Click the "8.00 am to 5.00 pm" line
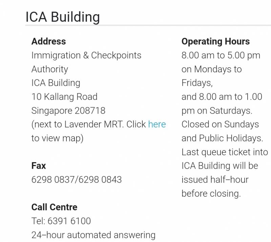Screen dimensions: 271x242 [221, 55]
